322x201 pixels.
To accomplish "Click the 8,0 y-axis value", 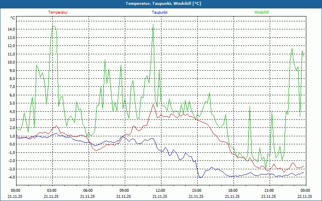I will tap(12, 79).
